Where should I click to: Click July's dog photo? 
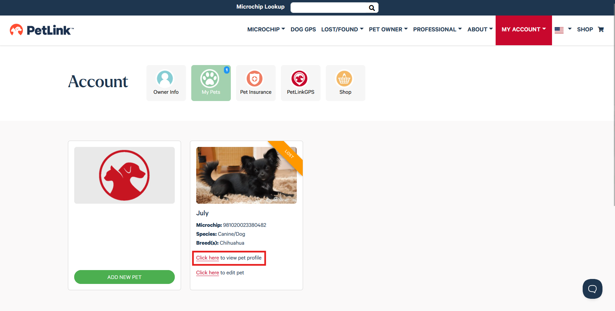(x=246, y=175)
